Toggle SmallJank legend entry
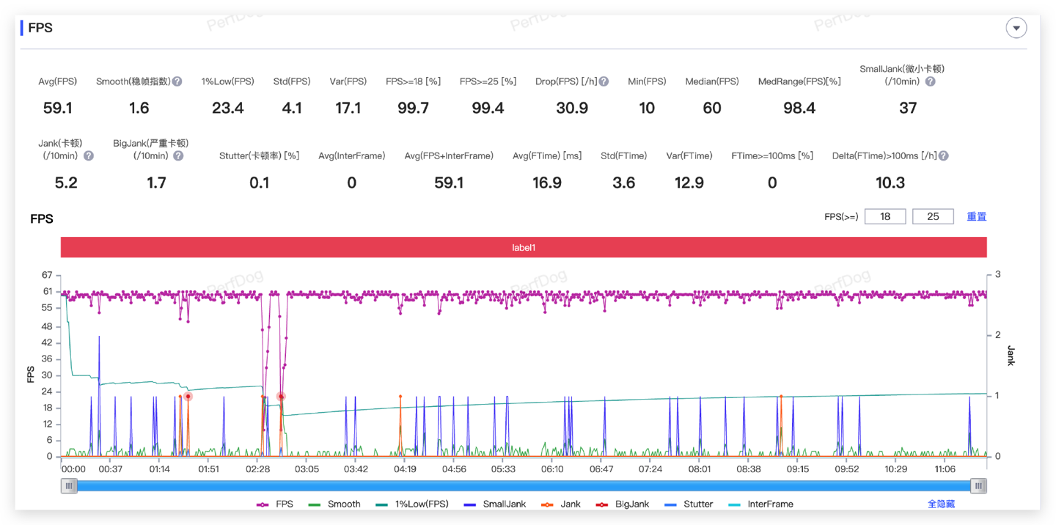1056x525 pixels. click(495, 504)
